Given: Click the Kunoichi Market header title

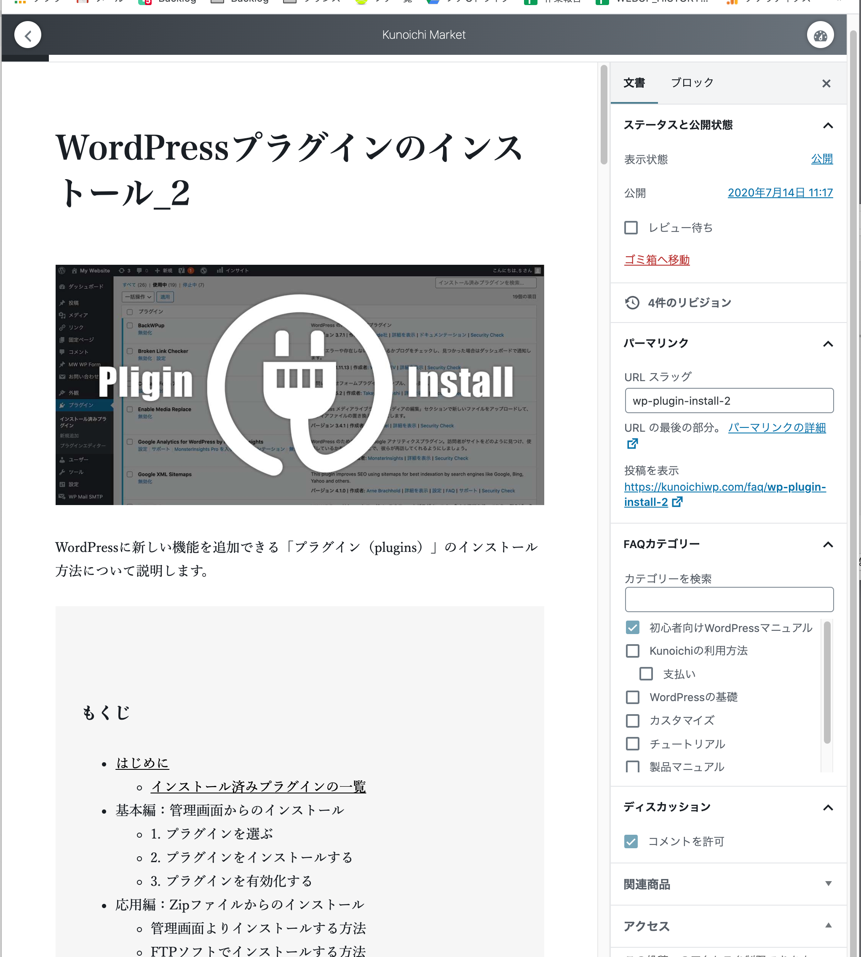Looking at the screenshot, I should [x=423, y=35].
